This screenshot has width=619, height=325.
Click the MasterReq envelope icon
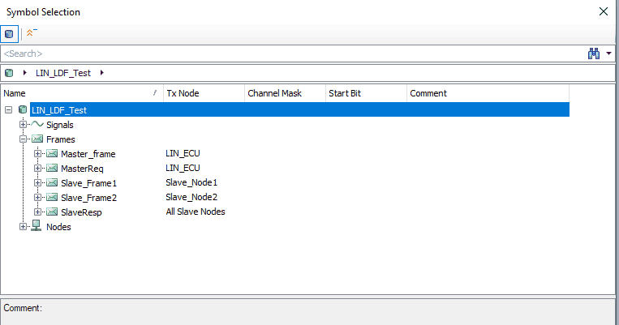coord(52,168)
